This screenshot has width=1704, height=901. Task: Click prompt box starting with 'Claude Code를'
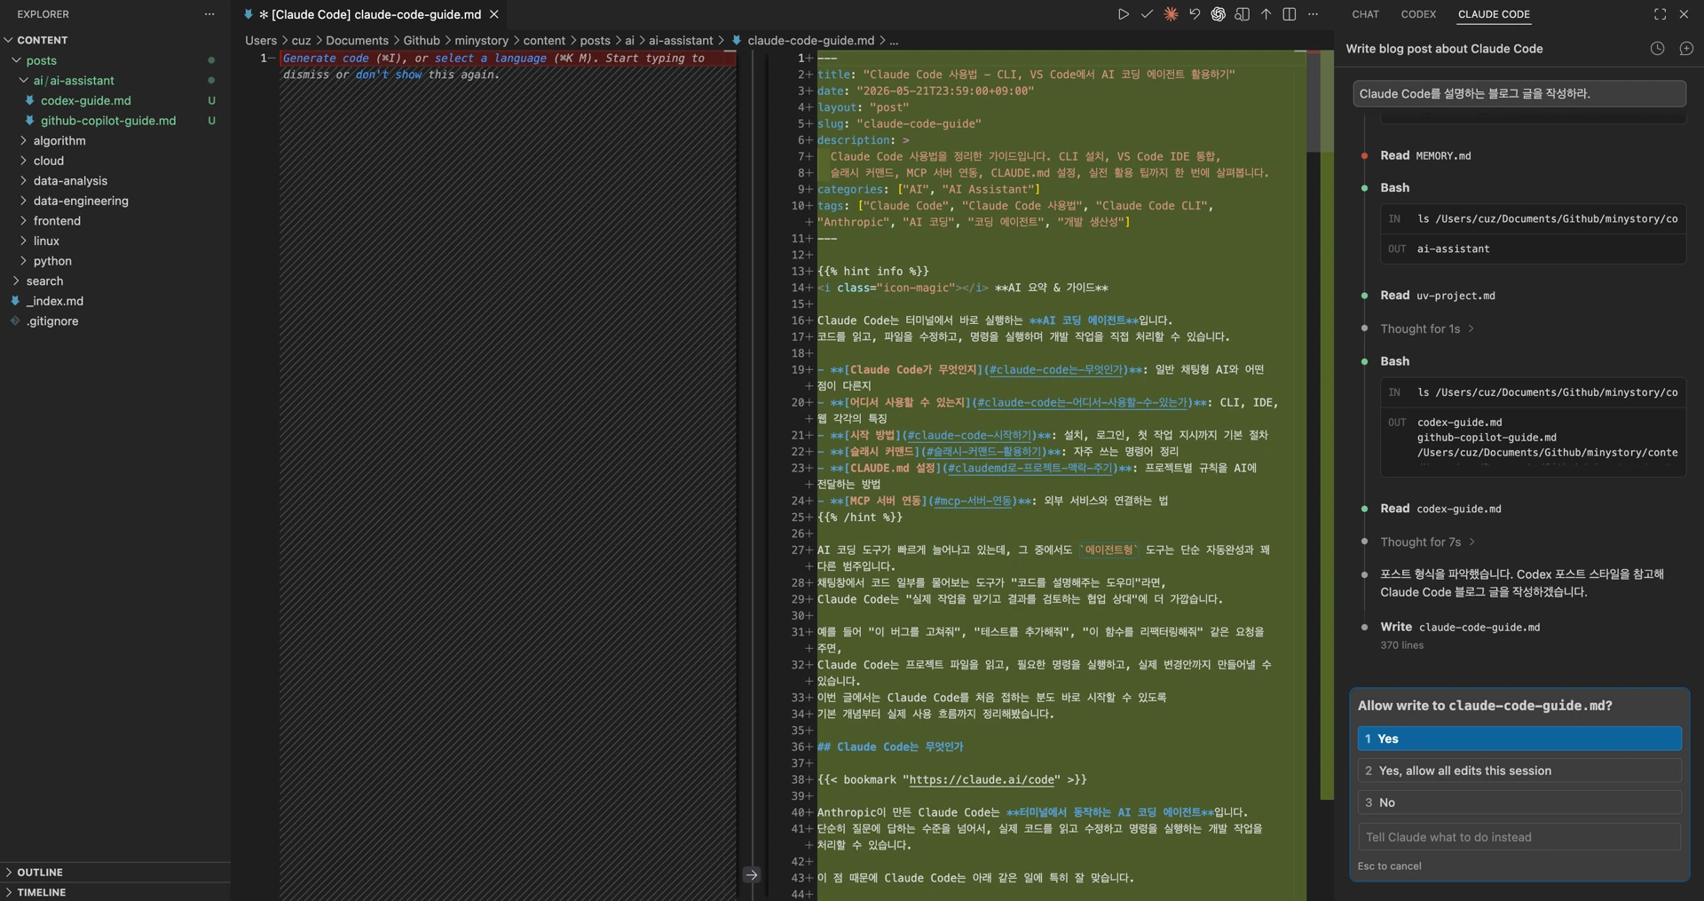pyautogui.click(x=1519, y=93)
